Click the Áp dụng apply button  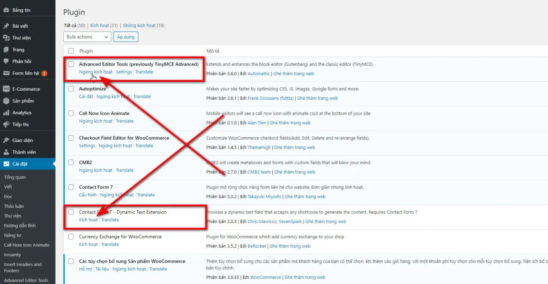click(126, 37)
